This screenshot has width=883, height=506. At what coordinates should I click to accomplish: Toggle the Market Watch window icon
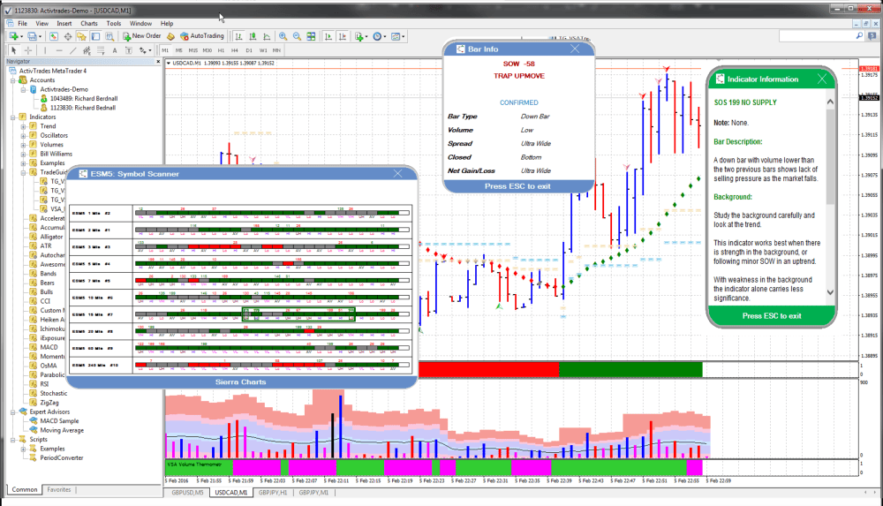point(54,36)
